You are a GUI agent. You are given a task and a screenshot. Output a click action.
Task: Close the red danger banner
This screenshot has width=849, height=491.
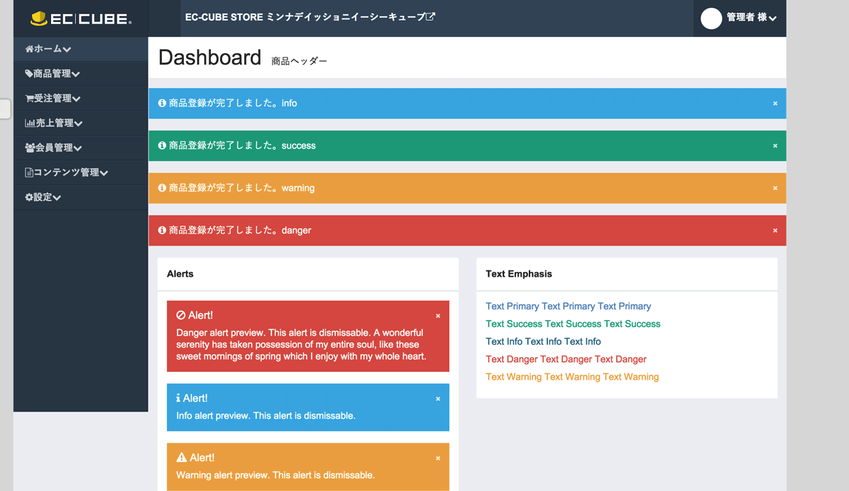775,231
